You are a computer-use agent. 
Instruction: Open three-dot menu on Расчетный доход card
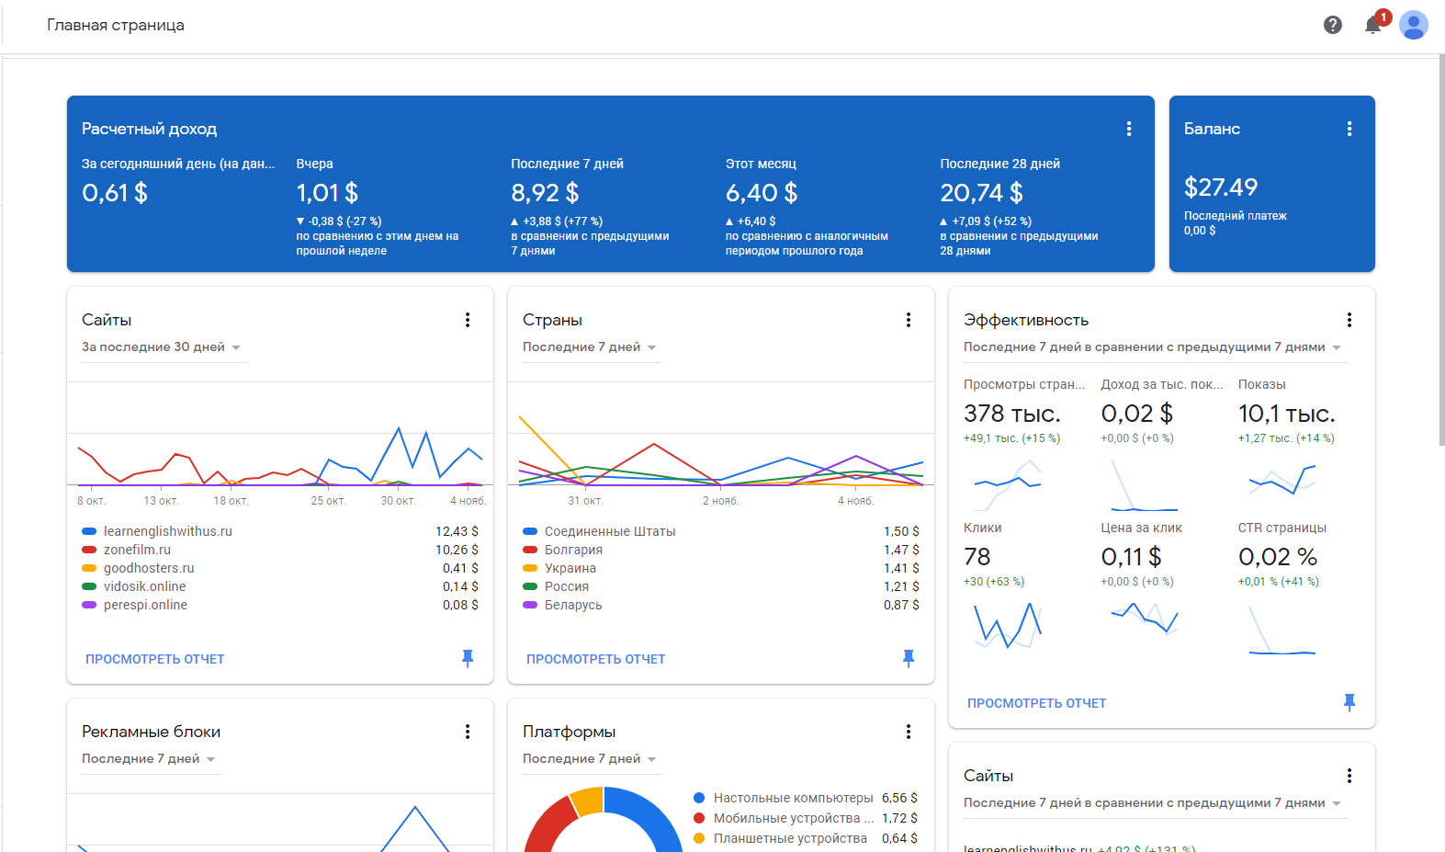[1129, 129]
